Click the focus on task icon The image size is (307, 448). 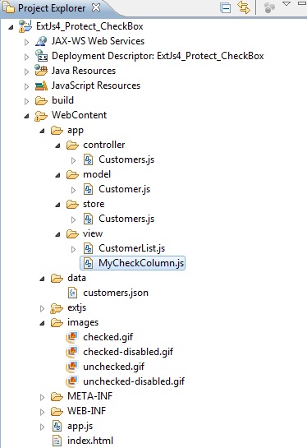tap(269, 8)
